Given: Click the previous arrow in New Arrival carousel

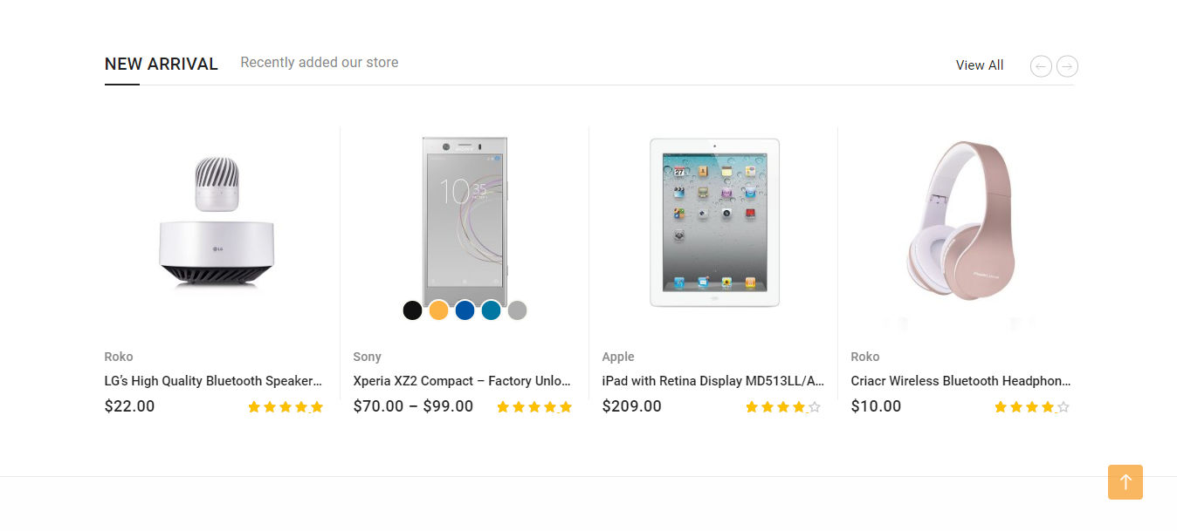Looking at the screenshot, I should (x=1041, y=66).
